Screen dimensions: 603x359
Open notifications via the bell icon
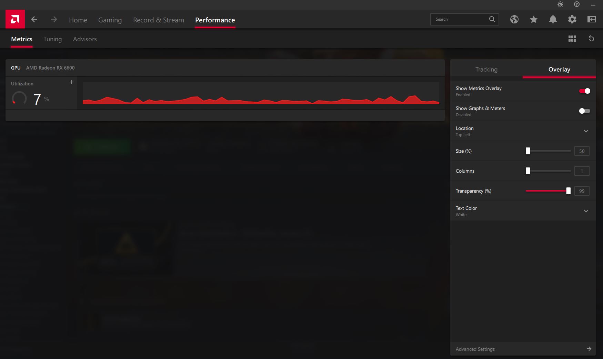coord(553,19)
